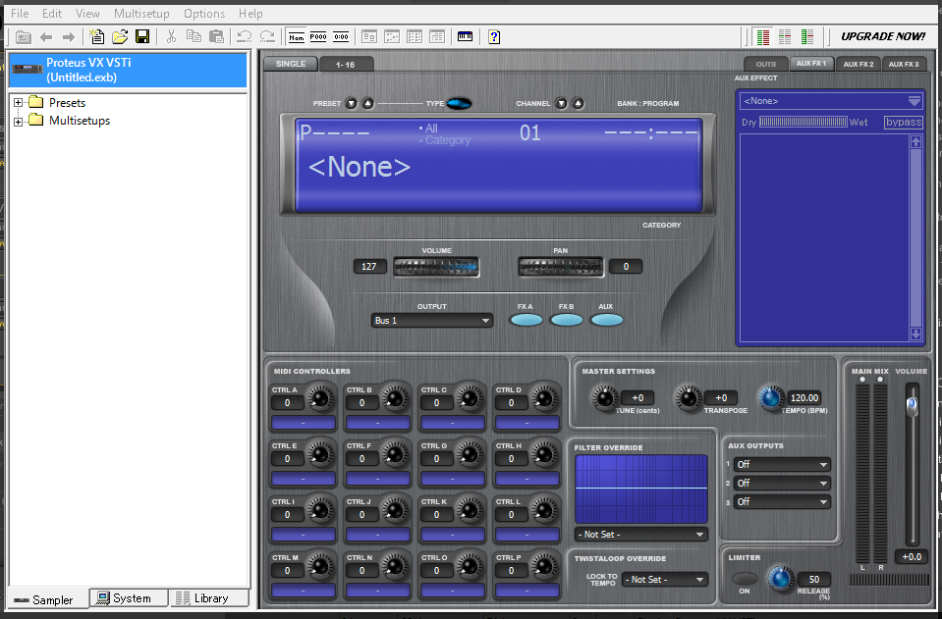942x619 pixels.
Task: Switch to the AUX FX 2 tab
Action: (x=858, y=64)
